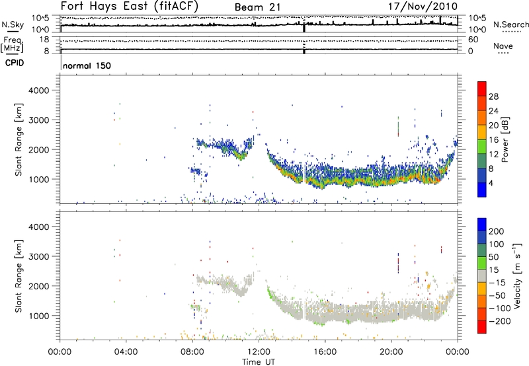Viewport: 529px width, 366px height.
Task: Click the '2000' tick of power panel
Action: click(39, 149)
